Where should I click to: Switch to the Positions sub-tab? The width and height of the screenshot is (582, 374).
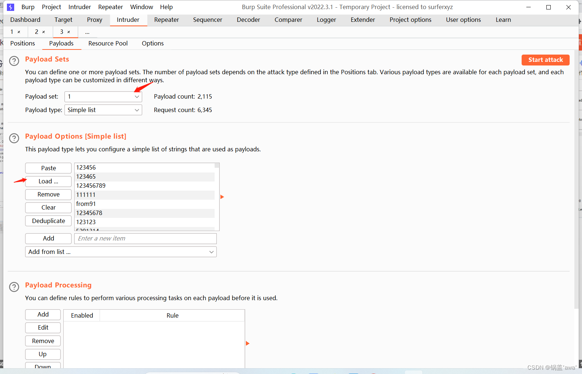click(x=23, y=43)
